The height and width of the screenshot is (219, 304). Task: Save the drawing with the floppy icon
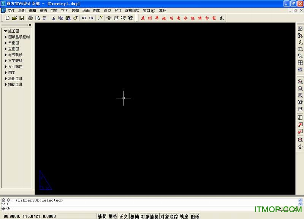[22, 18]
